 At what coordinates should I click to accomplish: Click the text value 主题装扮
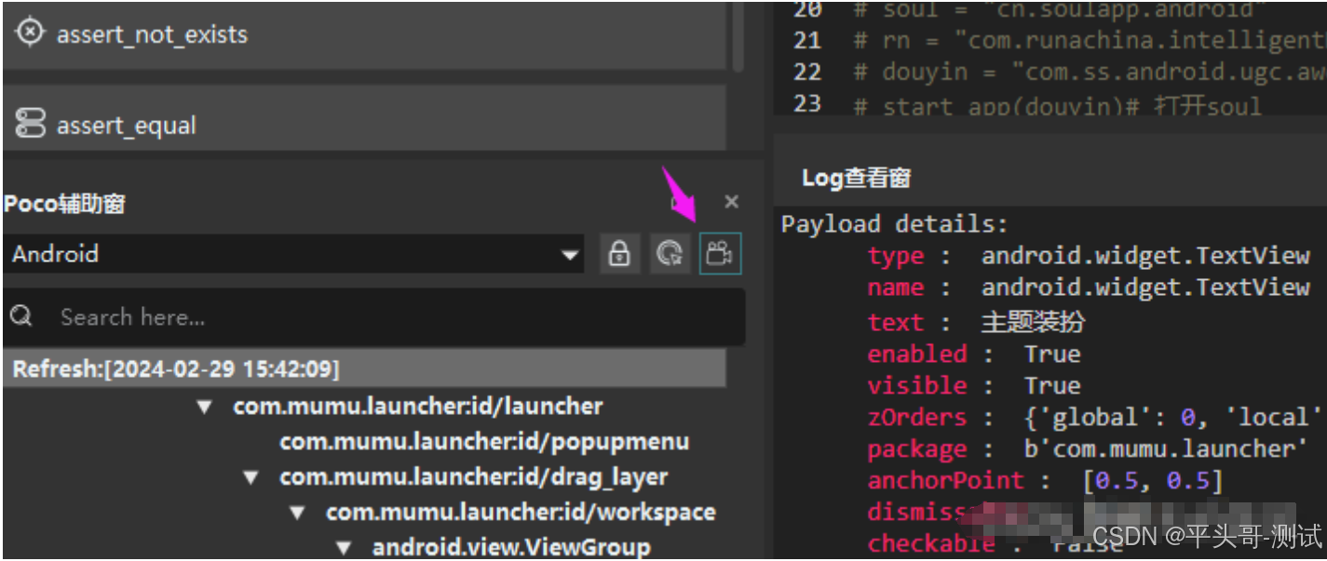coord(1034,323)
